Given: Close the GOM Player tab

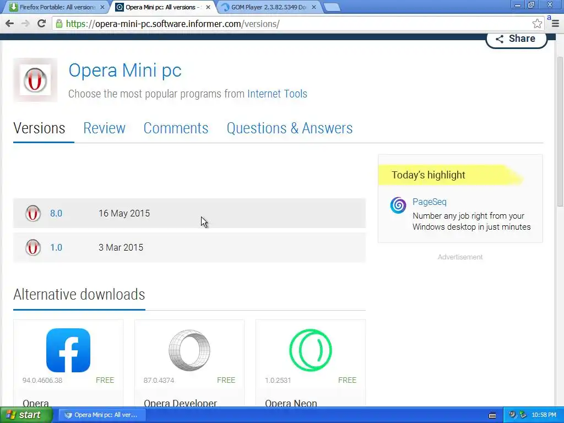Looking at the screenshot, I should 313,7.
